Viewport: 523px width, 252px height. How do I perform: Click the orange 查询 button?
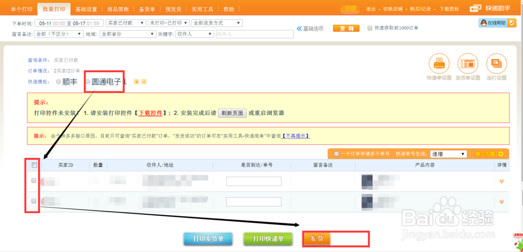pyautogui.click(x=346, y=28)
